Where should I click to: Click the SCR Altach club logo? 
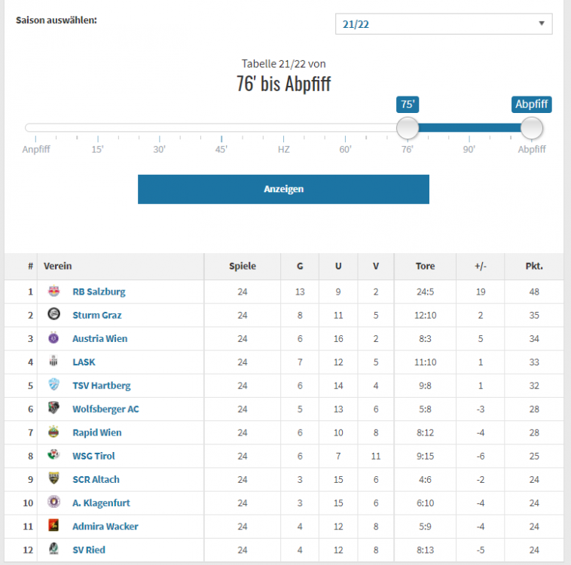(54, 479)
